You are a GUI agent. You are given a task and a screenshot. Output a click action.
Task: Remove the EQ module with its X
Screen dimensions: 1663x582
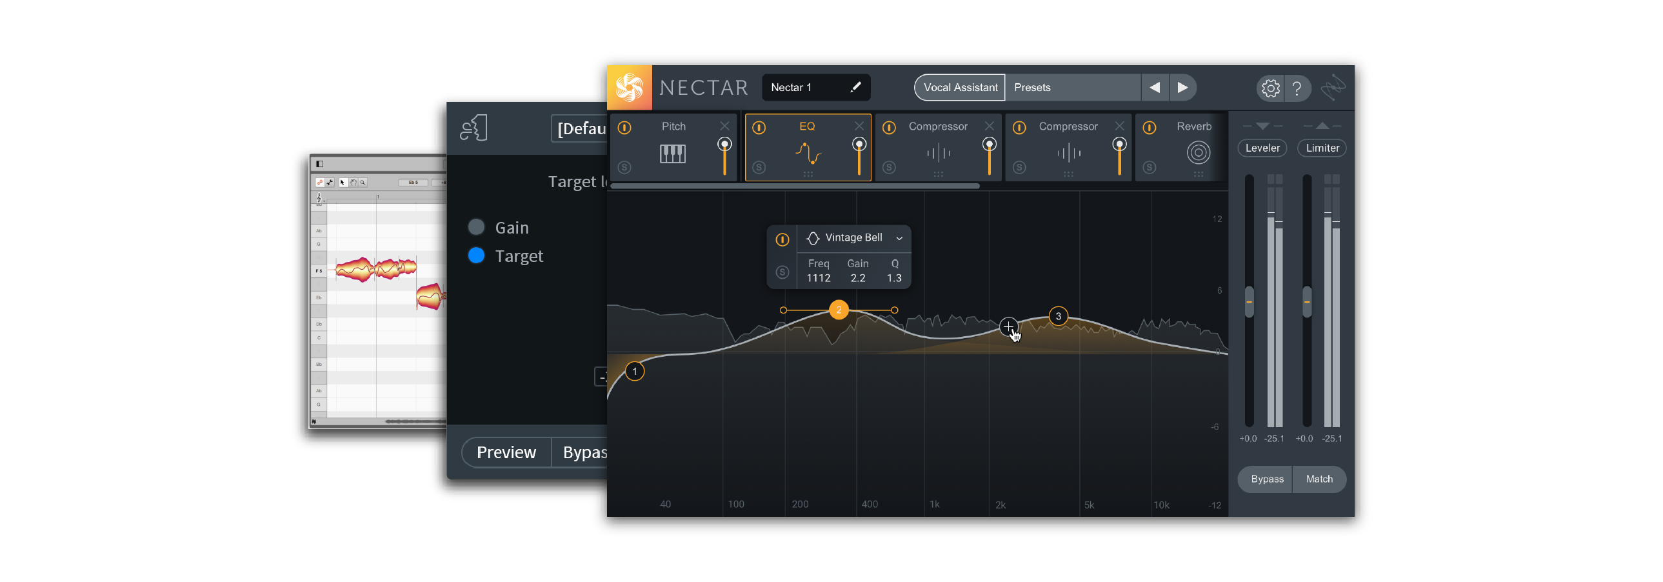(859, 126)
